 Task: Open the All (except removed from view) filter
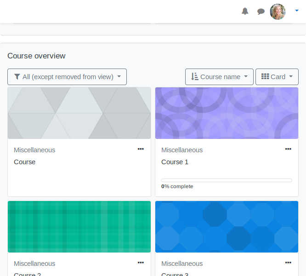(67, 77)
